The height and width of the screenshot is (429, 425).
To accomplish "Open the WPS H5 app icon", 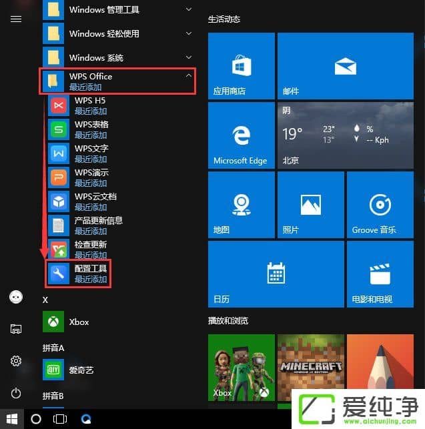I will coord(59,105).
